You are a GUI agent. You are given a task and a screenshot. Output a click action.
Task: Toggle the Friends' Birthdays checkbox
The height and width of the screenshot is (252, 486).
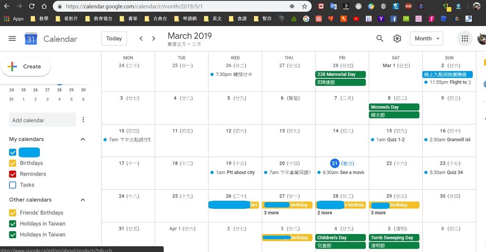(x=13, y=213)
